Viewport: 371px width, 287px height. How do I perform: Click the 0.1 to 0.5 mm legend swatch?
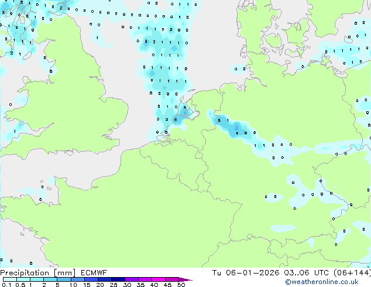point(10,279)
